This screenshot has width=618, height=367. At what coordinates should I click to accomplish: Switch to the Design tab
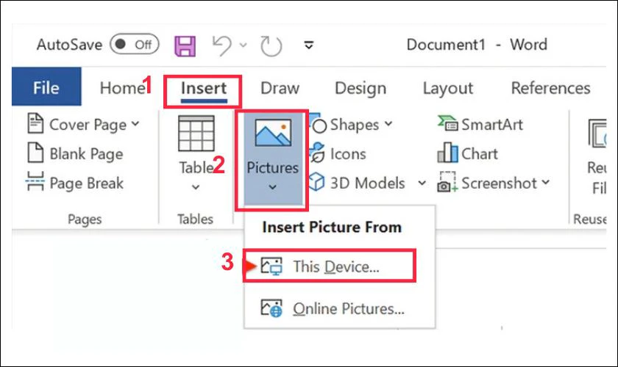coord(360,89)
